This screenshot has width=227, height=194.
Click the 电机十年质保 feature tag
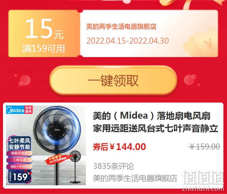point(19,166)
